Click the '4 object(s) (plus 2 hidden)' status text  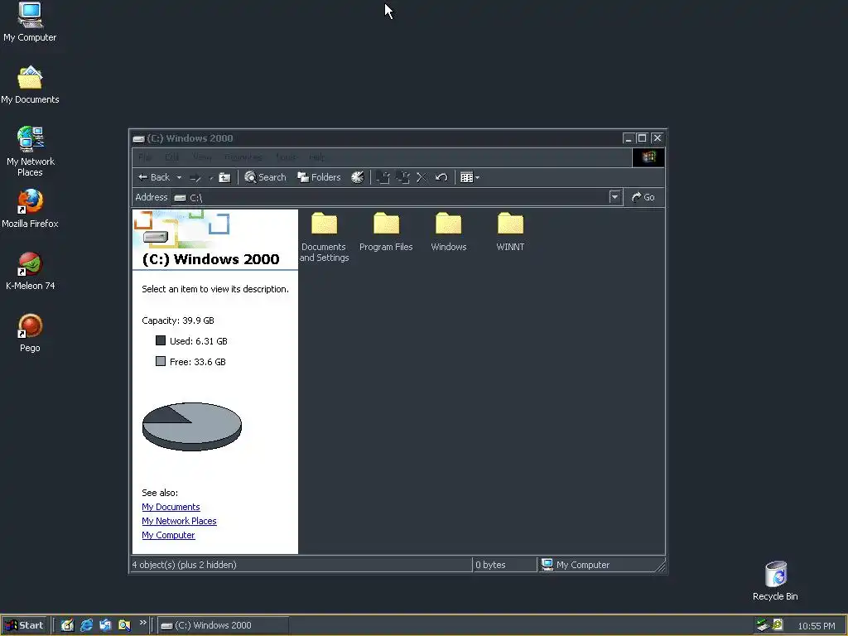(185, 565)
